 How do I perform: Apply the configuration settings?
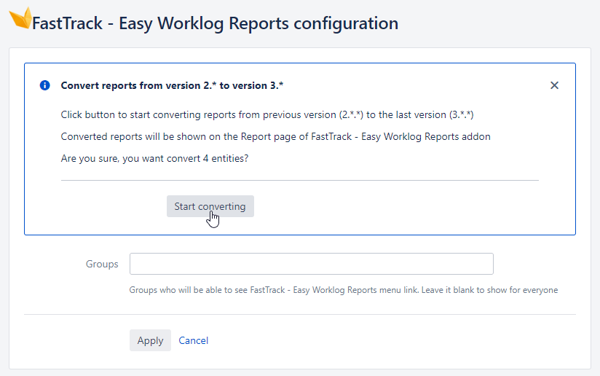point(150,340)
